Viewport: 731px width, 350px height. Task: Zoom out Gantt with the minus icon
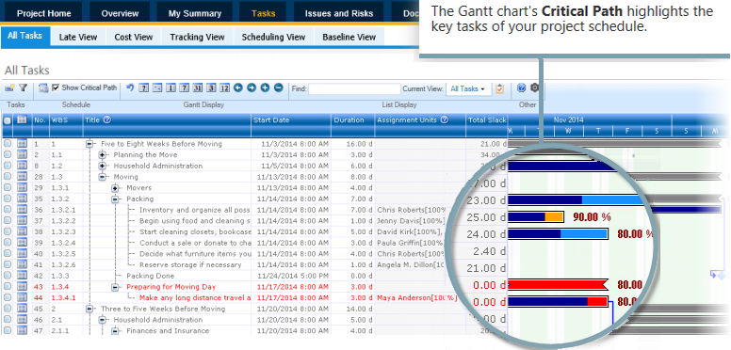coord(278,87)
